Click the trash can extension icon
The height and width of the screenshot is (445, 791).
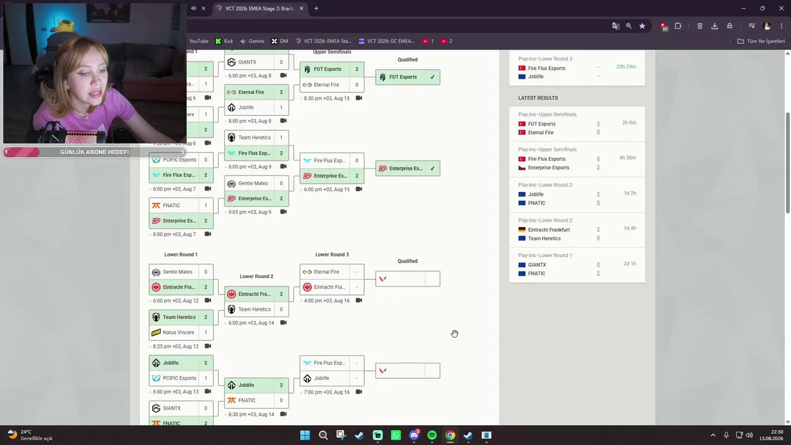(x=700, y=26)
